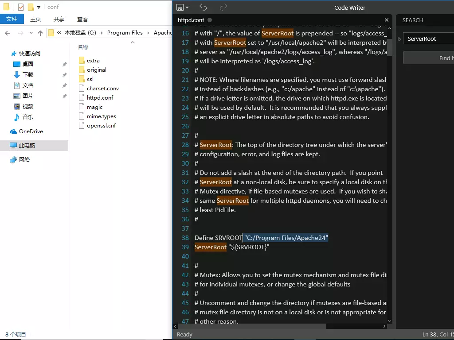Click the Ready status text

[x=184, y=335]
